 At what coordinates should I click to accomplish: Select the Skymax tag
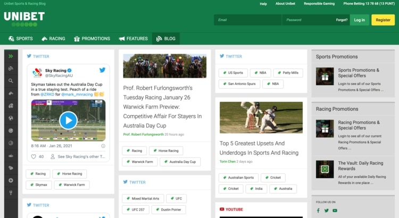point(39,185)
